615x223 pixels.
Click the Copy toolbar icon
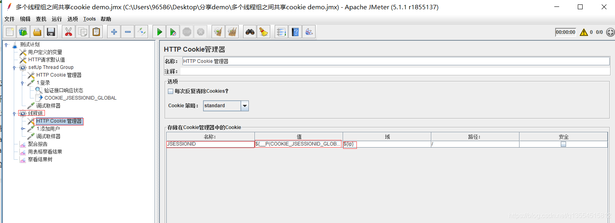(x=83, y=32)
